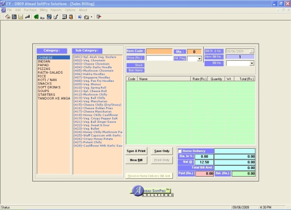Click the bucket with brush toolbar icon
291x210 pixels.
56,17
